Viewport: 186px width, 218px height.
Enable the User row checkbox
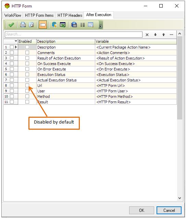(x=27, y=91)
